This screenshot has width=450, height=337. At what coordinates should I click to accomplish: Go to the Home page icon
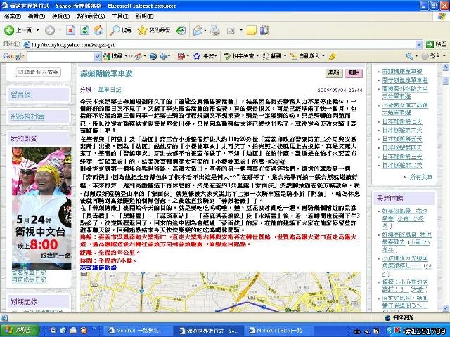[98, 30]
